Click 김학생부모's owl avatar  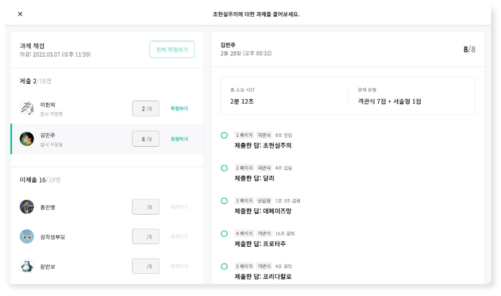[x=27, y=237]
